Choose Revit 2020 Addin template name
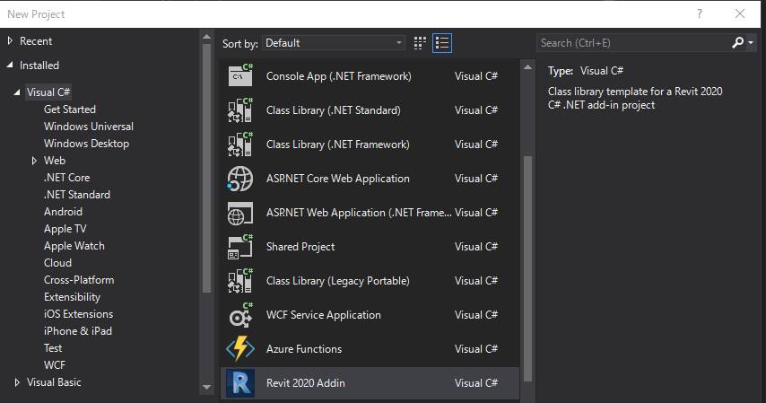The width and height of the screenshot is (766, 403). point(305,383)
